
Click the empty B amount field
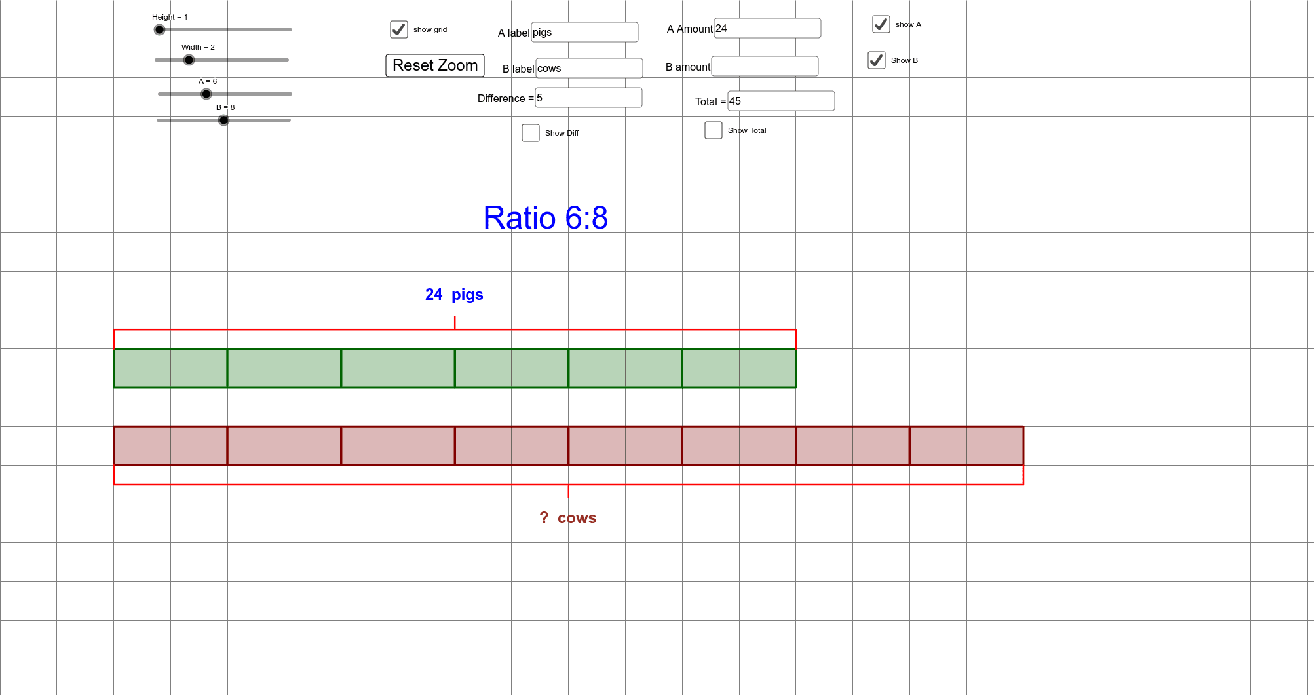[x=764, y=66]
